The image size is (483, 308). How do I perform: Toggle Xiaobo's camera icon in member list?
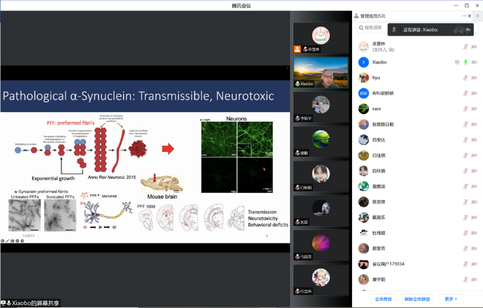coord(475,62)
